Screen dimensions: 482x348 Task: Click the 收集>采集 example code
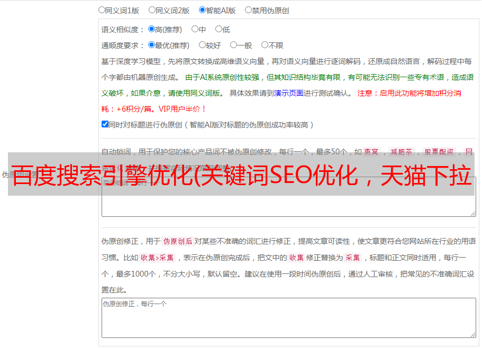[x=157, y=258]
